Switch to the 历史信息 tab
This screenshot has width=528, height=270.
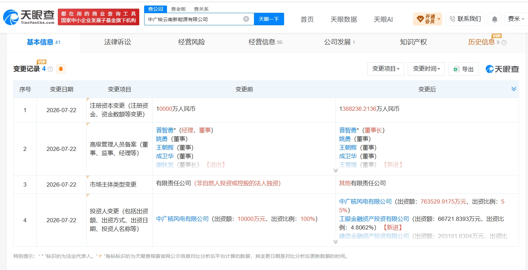click(484, 42)
